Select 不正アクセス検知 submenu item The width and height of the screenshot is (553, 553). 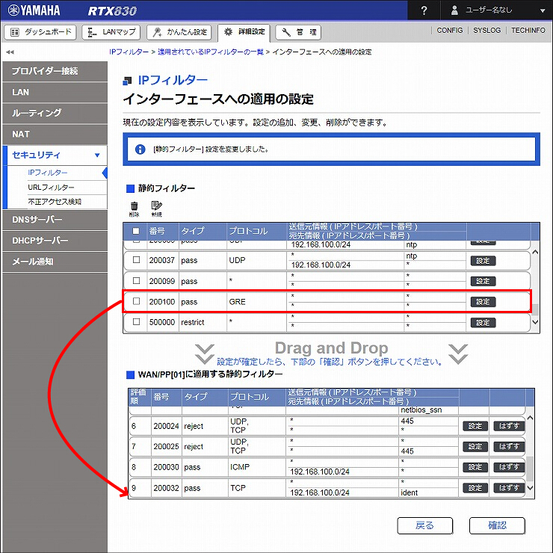[55, 201]
